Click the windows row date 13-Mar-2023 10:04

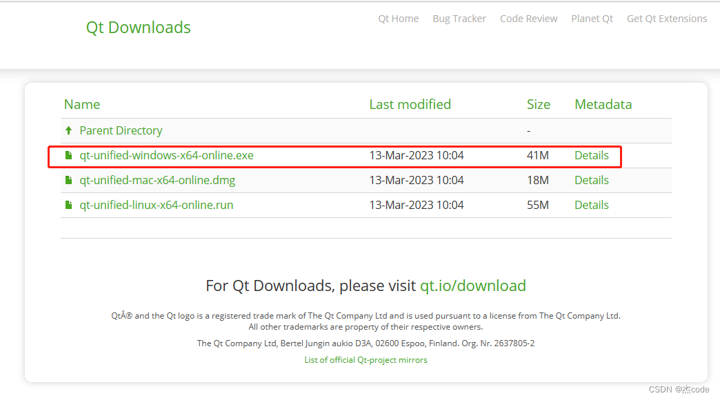coord(417,155)
